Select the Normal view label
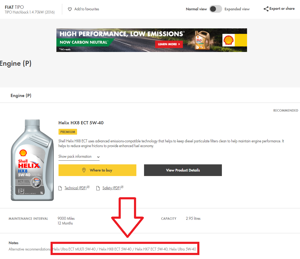Viewport: 300px width, 259px height. pos(196,9)
